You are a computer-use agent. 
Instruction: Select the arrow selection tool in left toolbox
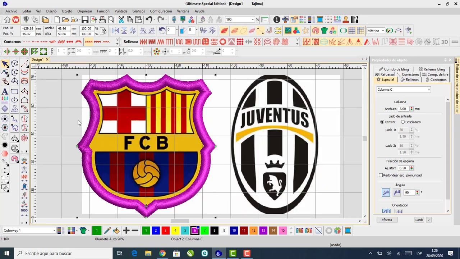(x=5, y=64)
